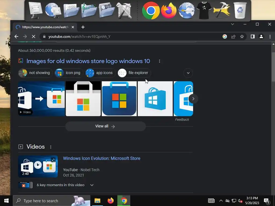Open a new Chrome tab
This screenshot has height=206, width=275.
click(83, 27)
